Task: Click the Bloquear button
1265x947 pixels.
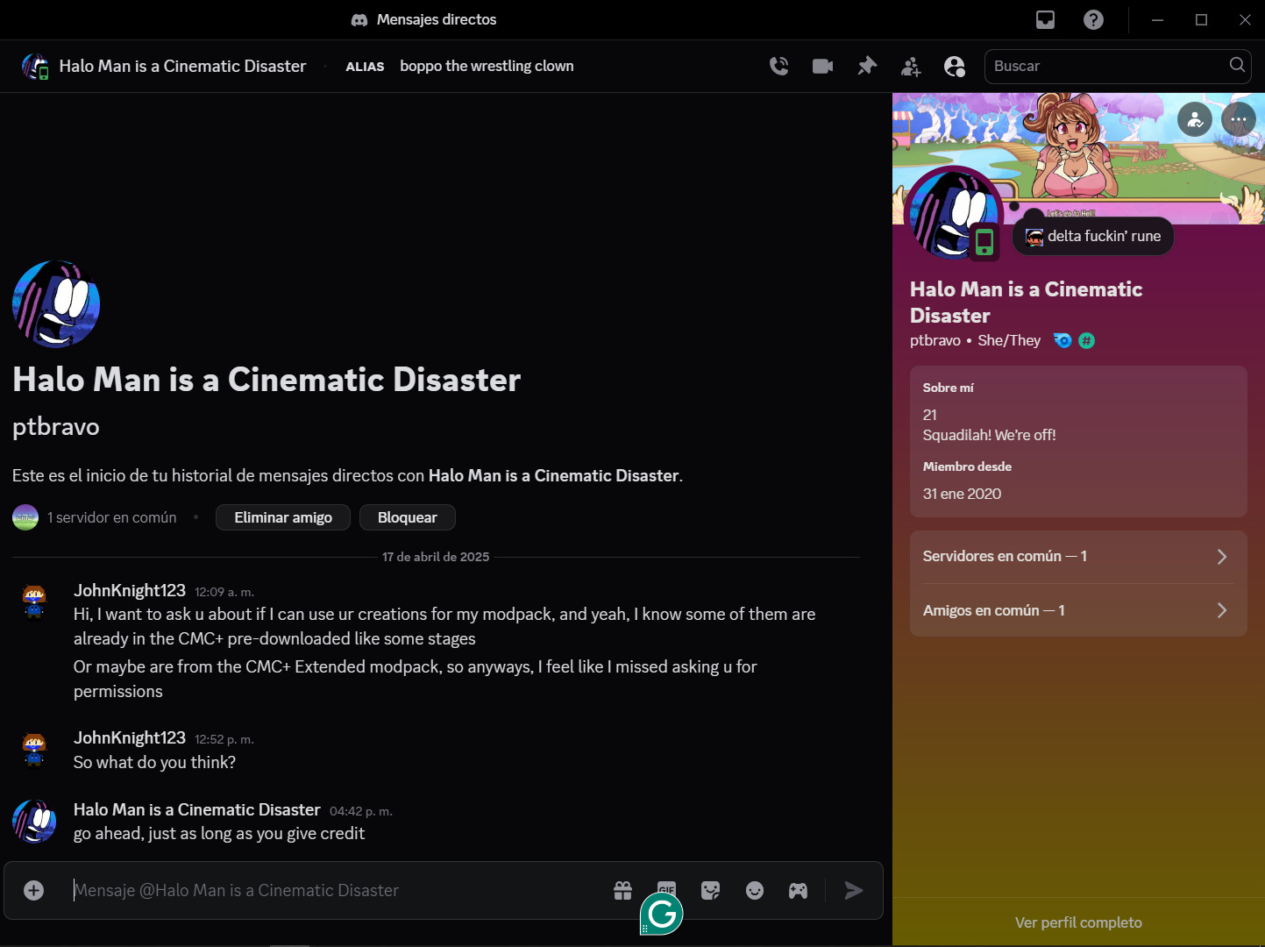Action: click(407, 517)
